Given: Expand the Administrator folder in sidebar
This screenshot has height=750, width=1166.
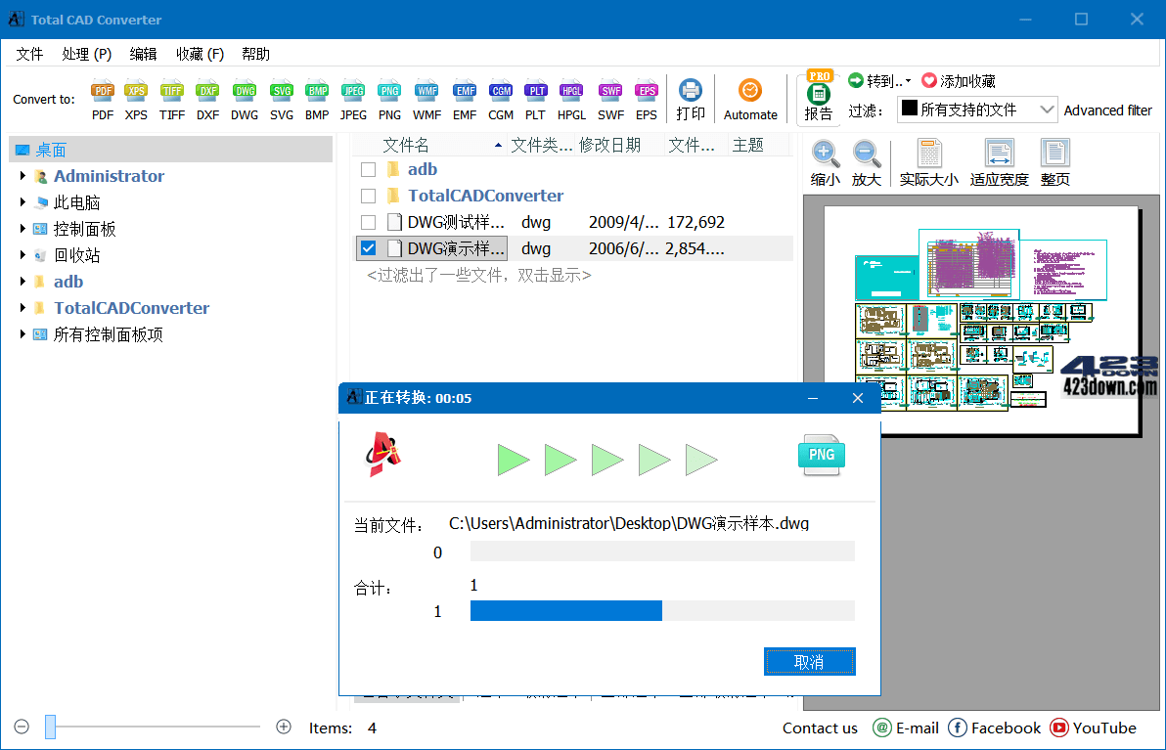Looking at the screenshot, I should click(x=23, y=176).
